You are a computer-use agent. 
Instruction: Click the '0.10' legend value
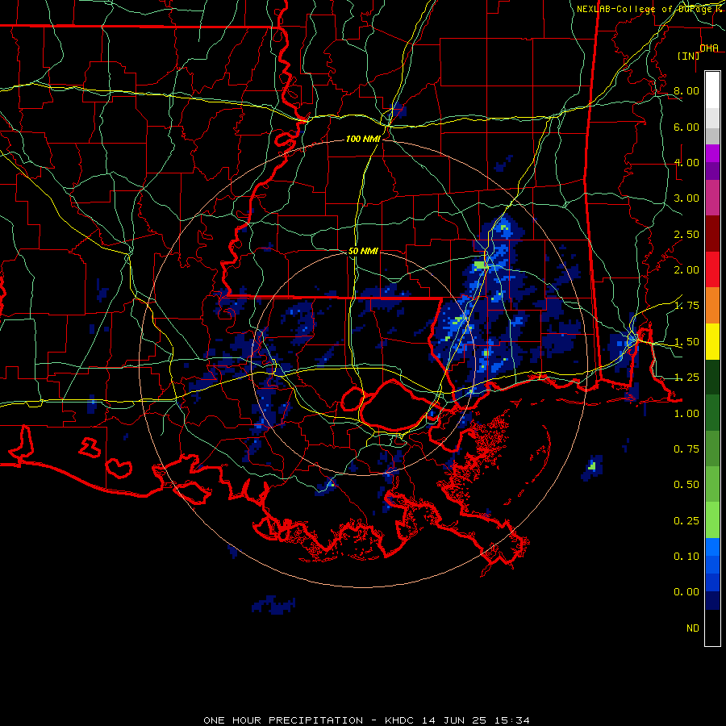point(686,557)
